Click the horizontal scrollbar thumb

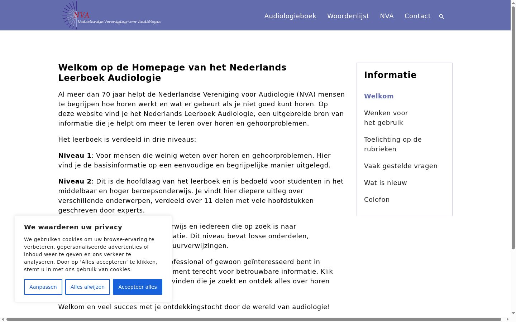tap(254, 319)
